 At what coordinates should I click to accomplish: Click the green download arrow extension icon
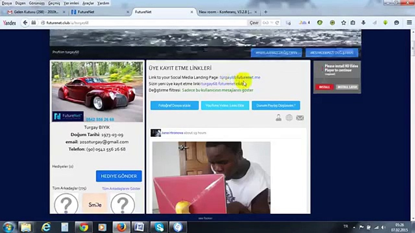coord(385,23)
